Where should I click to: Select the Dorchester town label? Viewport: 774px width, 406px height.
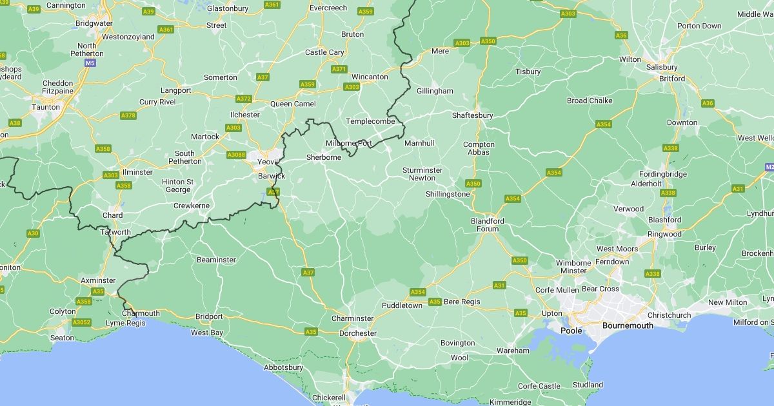(358, 333)
